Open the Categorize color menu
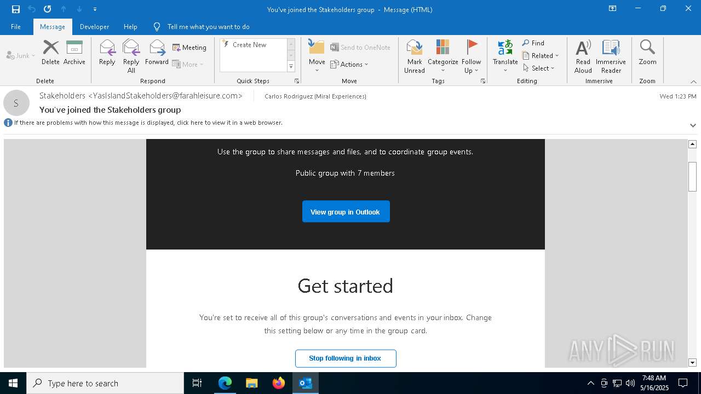The width and height of the screenshot is (701, 394). click(x=443, y=56)
